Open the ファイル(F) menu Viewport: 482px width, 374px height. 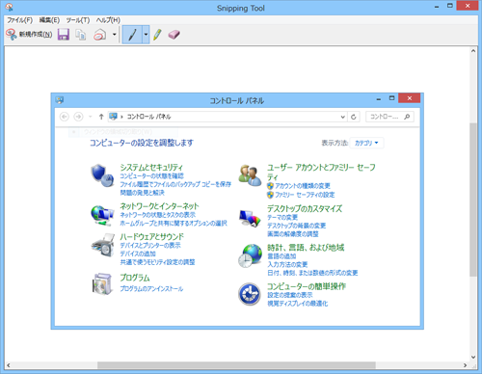[20, 20]
